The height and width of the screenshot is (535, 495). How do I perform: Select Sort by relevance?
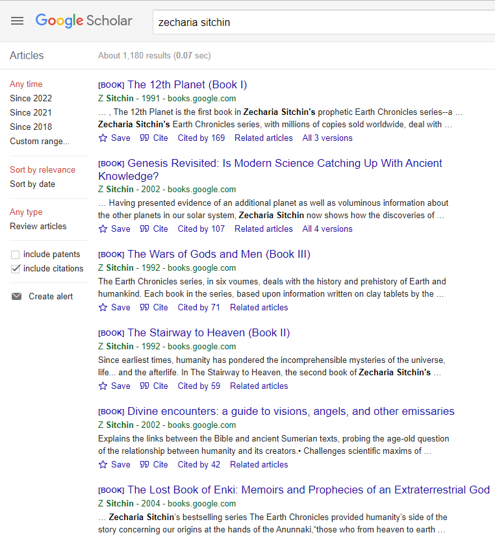coord(42,169)
